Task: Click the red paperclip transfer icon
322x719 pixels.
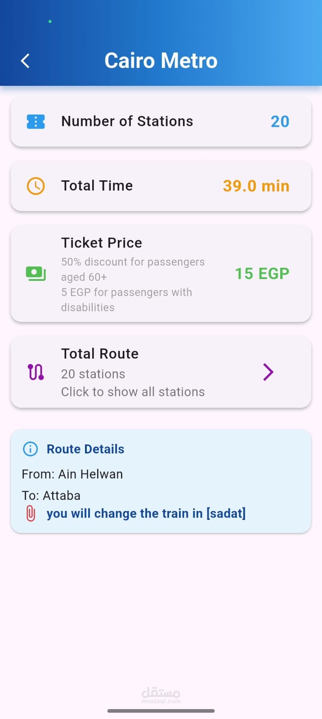Action: click(31, 513)
